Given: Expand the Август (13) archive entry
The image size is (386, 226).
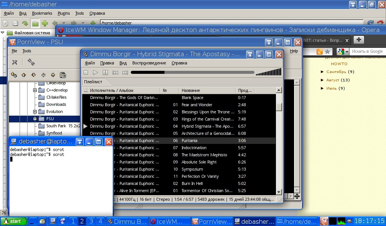Looking at the screenshot, I should click(322, 80).
